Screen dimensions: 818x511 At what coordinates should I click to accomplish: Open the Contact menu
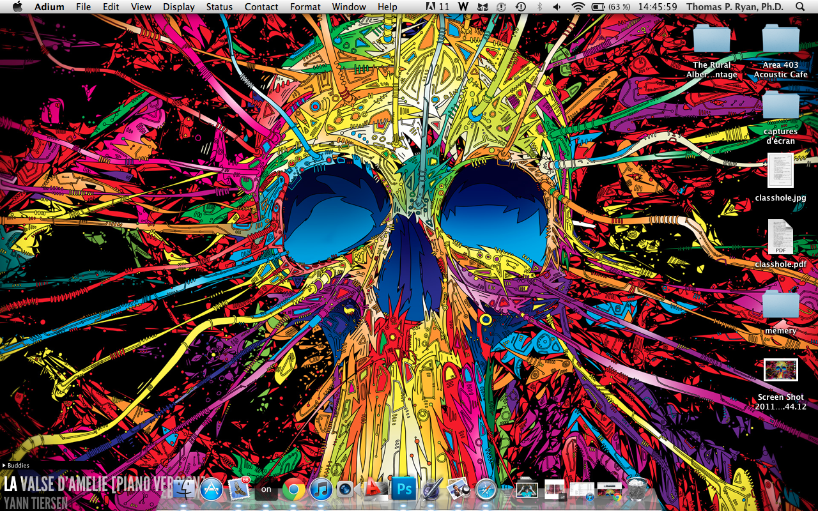[x=261, y=7]
